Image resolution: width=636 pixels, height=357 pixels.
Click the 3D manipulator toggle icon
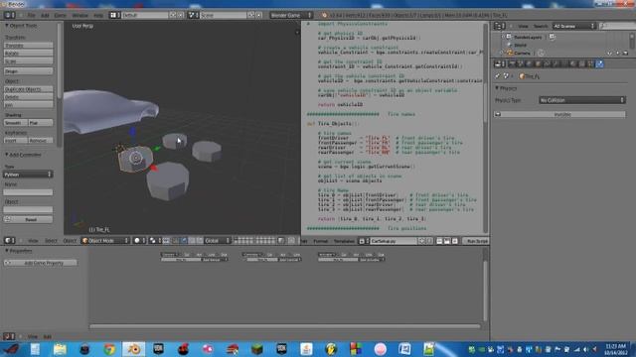point(166,240)
